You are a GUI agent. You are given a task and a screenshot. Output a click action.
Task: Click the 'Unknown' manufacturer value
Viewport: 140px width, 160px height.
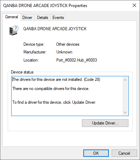coord(64,52)
